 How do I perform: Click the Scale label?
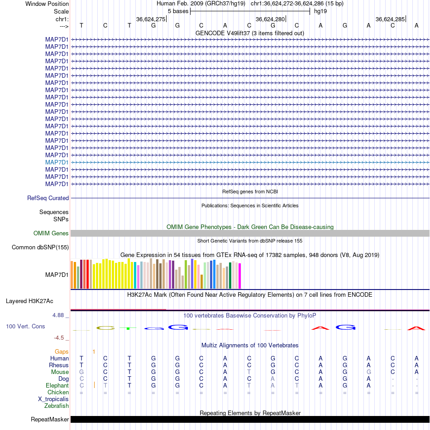(x=61, y=12)
